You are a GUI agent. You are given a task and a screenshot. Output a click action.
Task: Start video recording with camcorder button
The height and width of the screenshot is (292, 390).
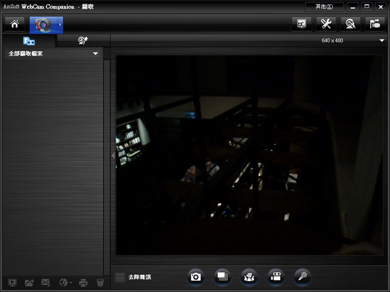(x=275, y=277)
